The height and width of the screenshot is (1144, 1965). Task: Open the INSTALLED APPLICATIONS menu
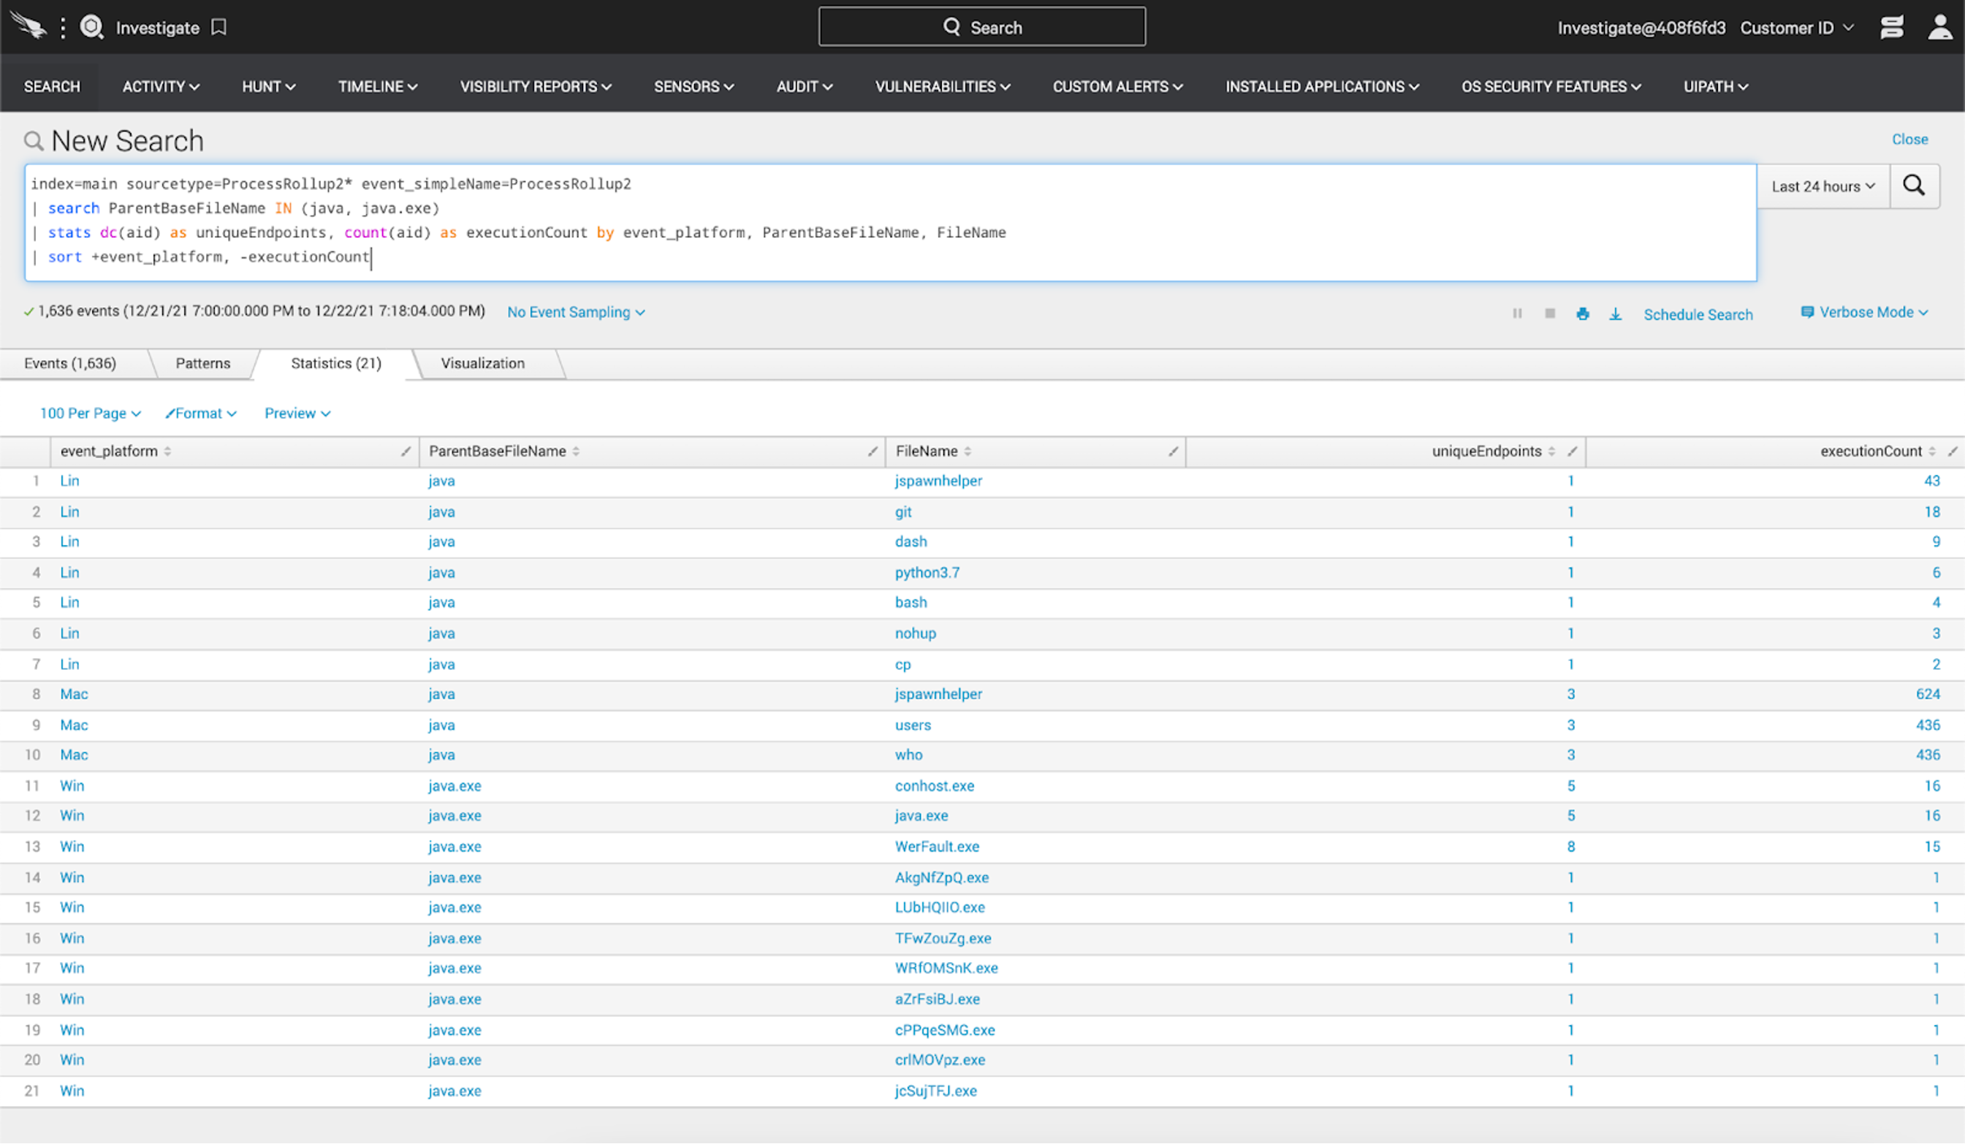1322,86
